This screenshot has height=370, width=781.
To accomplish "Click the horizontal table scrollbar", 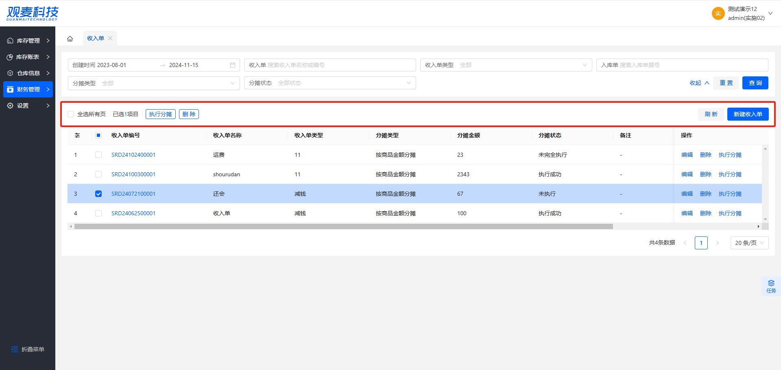I will point(343,227).
